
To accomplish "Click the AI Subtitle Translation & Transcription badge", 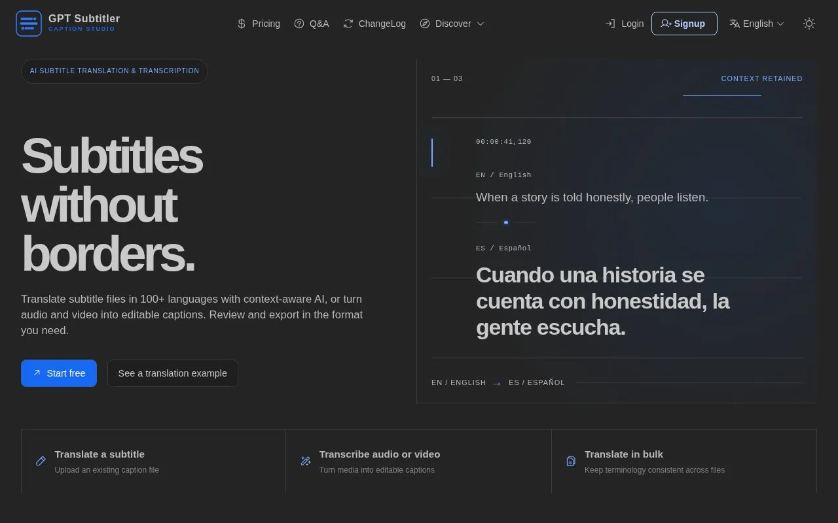I will 115,71.
